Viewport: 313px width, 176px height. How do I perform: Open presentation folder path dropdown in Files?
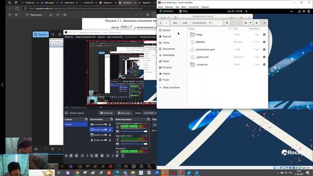[x=210, y=23]
